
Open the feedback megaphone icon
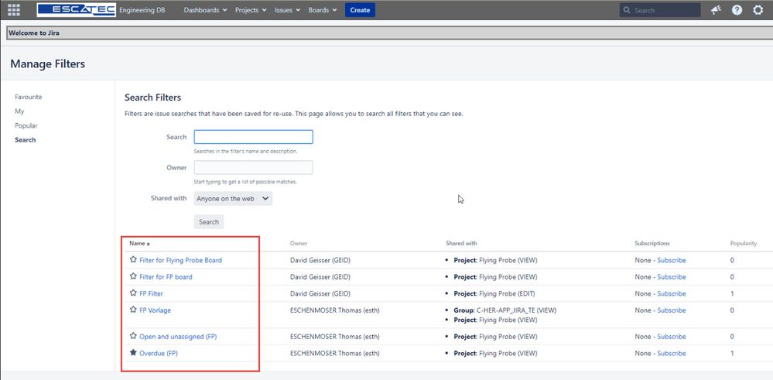(716, 10)
